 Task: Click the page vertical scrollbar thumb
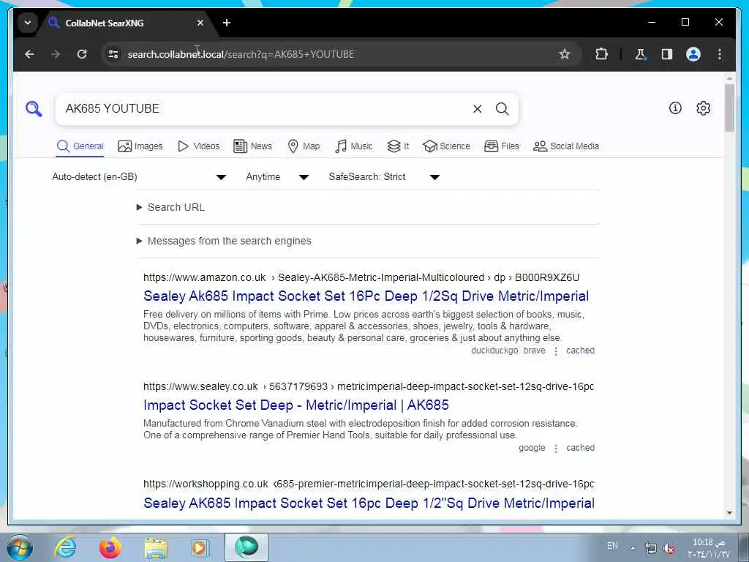(729, 108)
